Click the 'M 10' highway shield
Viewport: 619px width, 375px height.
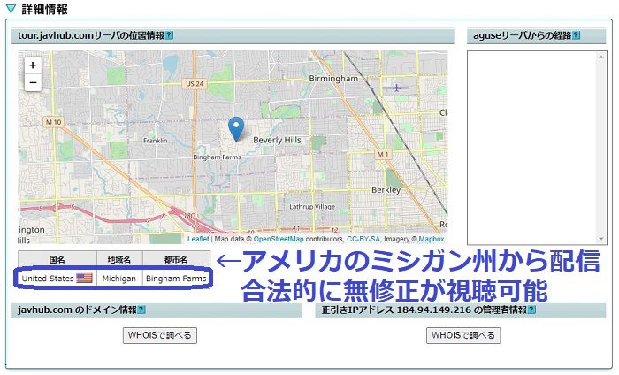pyautogui.click(x=53, y=122)
